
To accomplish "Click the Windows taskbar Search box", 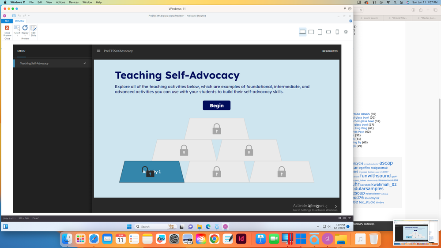I will click(155, 227).
